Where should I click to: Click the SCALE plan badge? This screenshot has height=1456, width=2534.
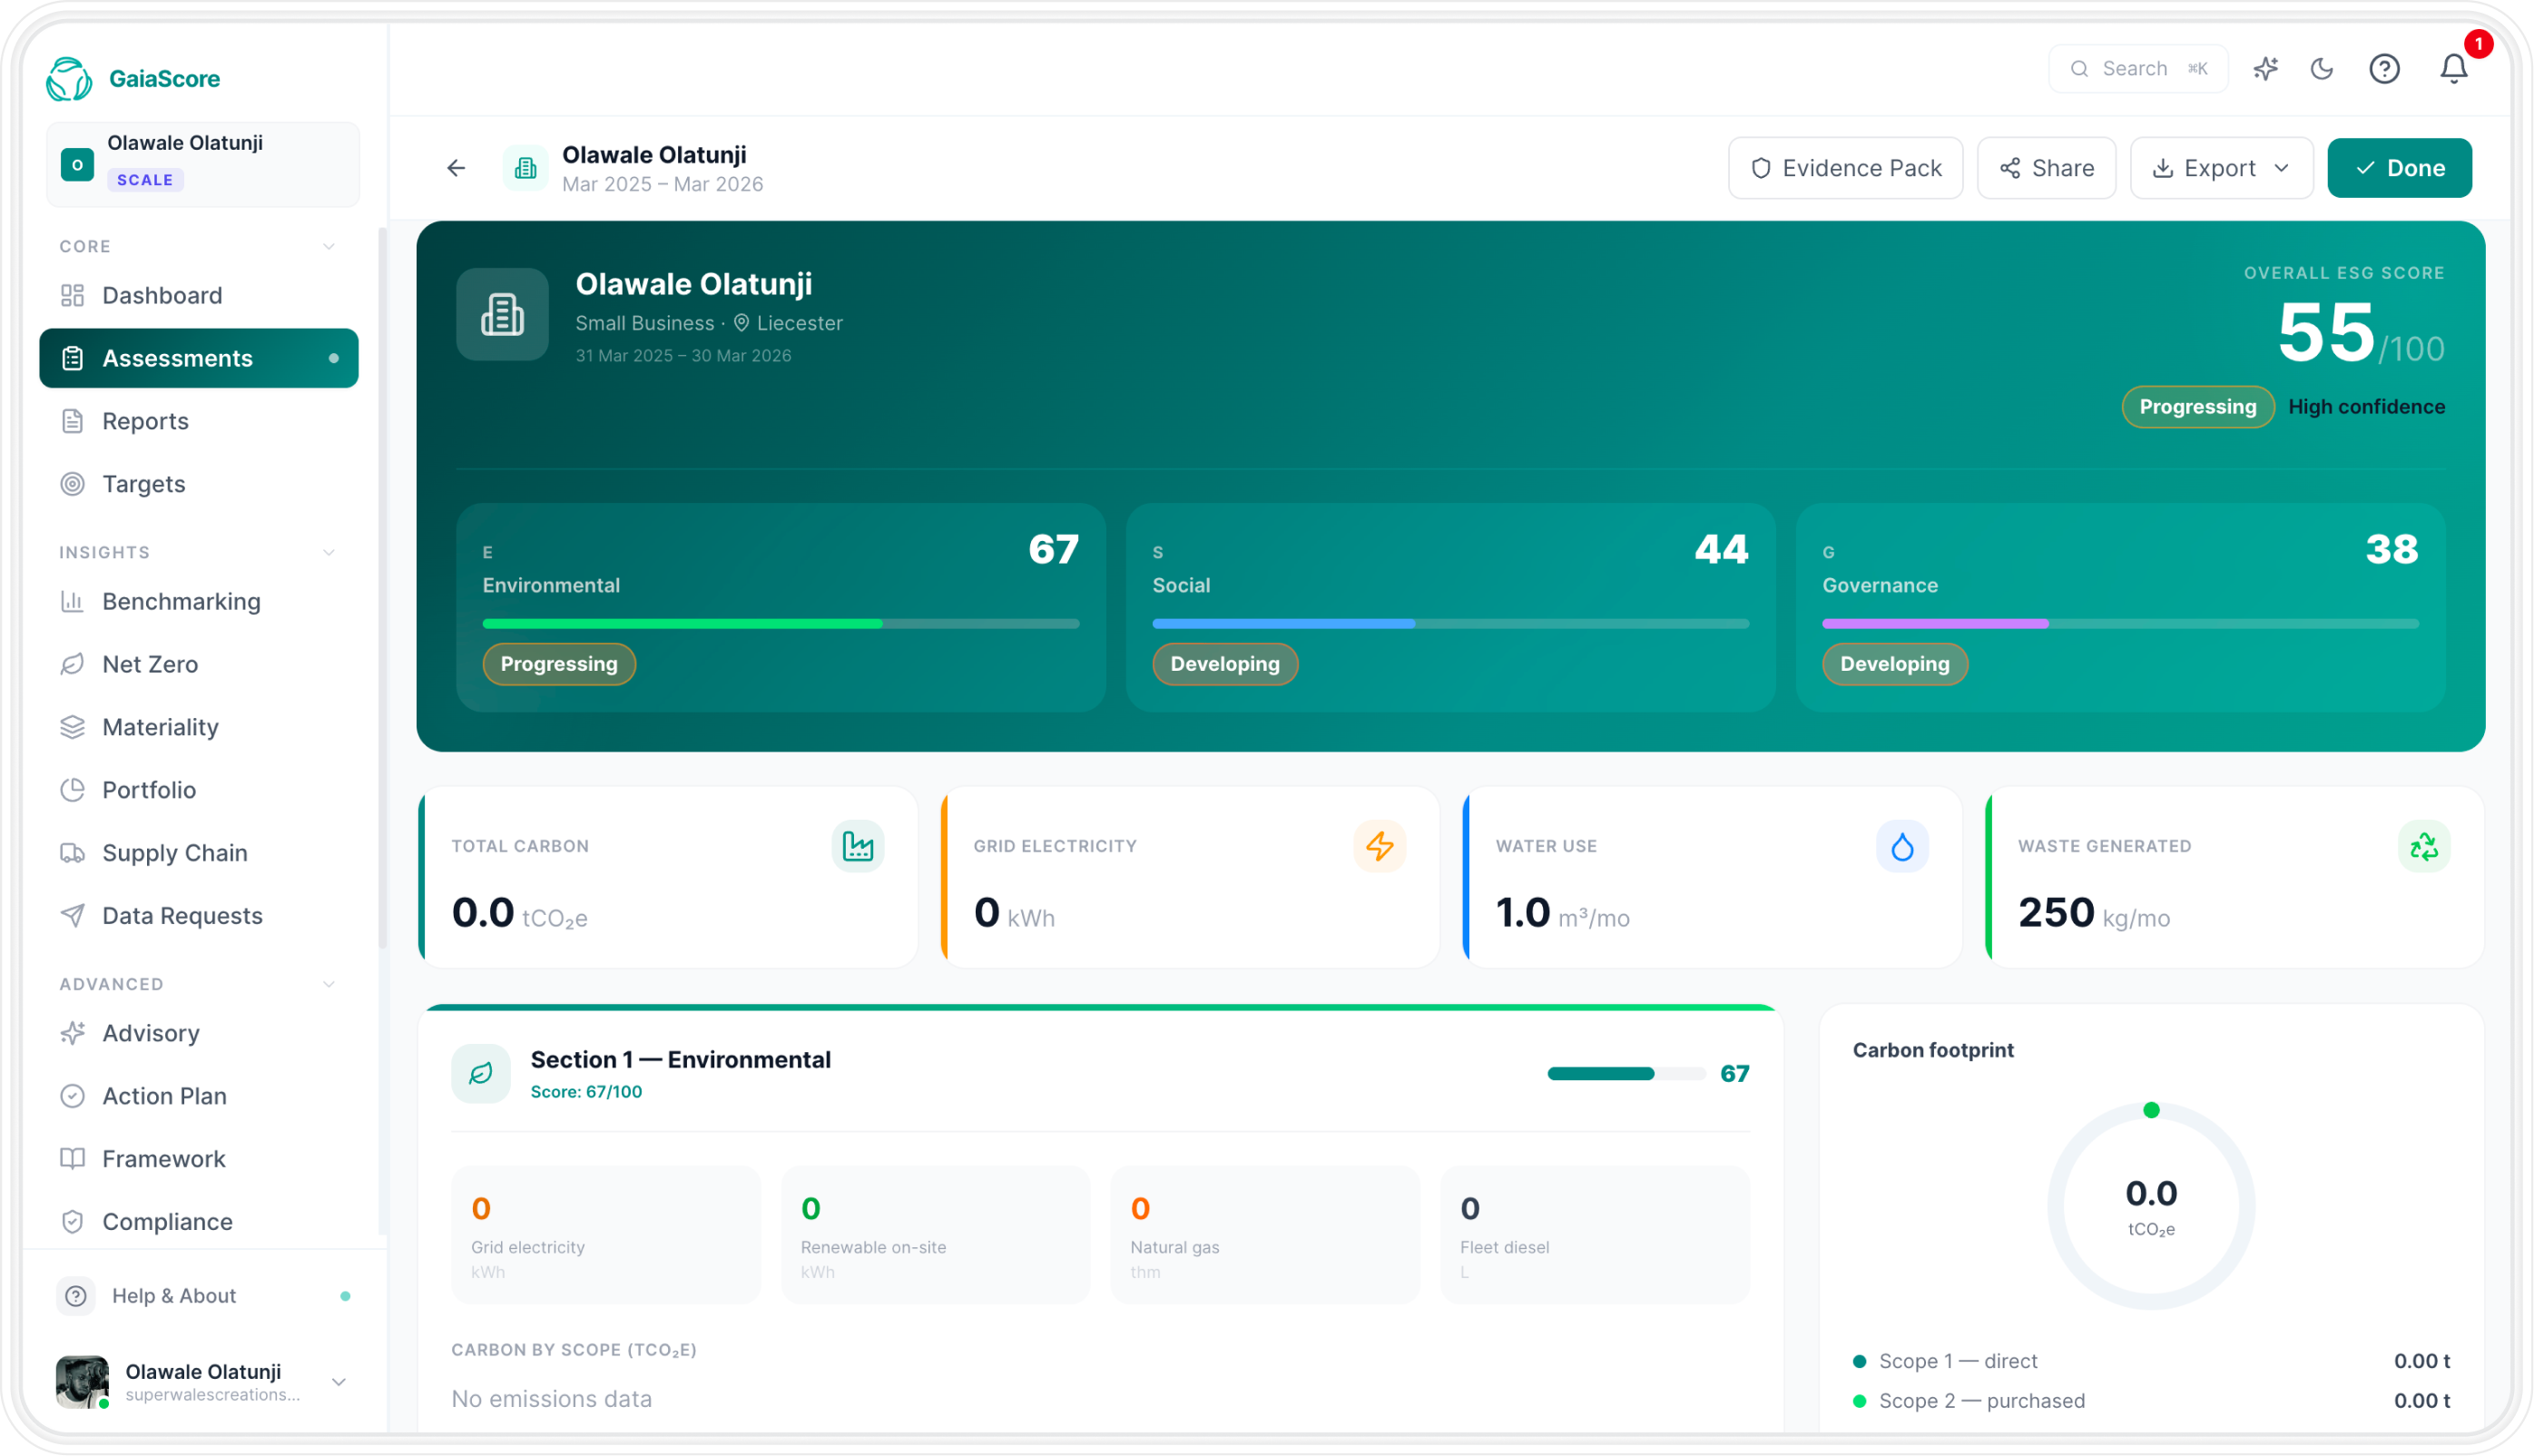pos(145,180)
